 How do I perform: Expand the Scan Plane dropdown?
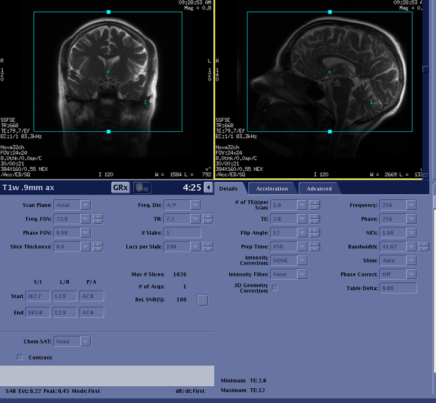[85, 205]
